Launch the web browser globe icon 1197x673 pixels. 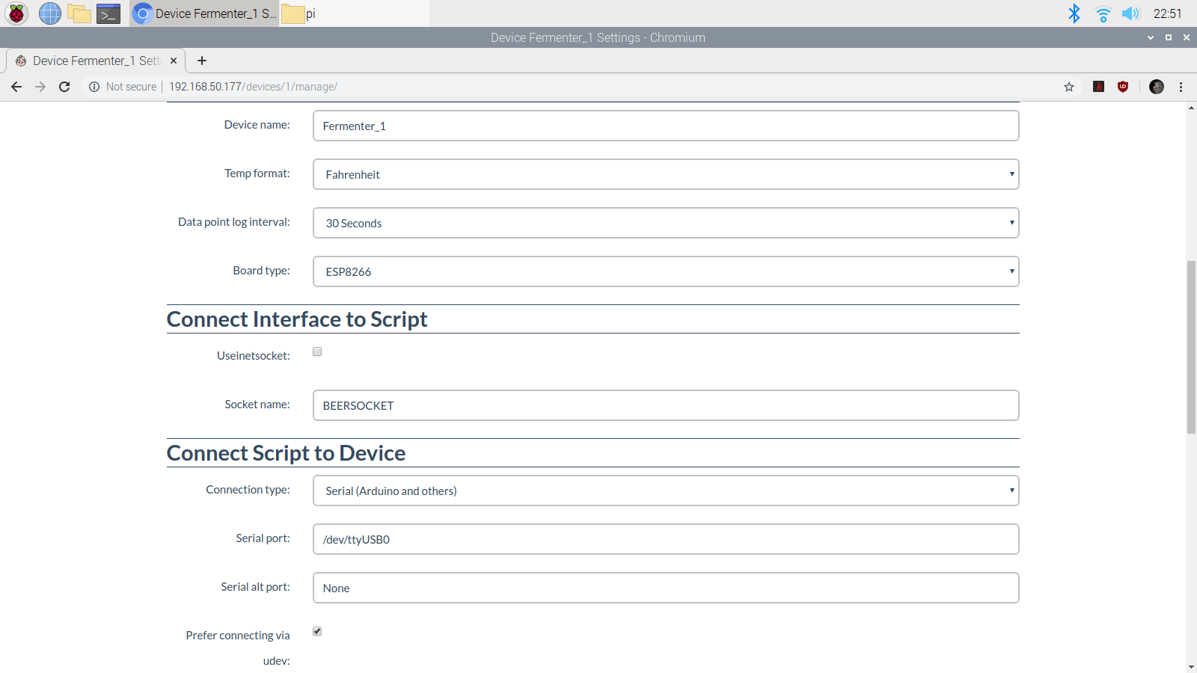(x=49, y=13)
